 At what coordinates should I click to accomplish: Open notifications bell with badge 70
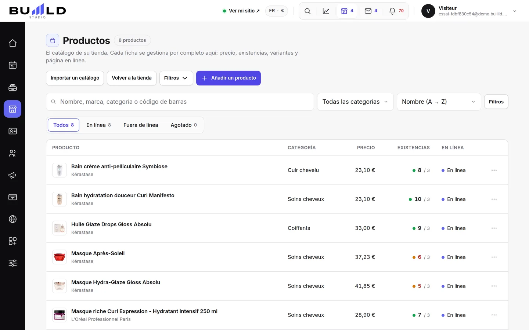click(x=396, y=11)
